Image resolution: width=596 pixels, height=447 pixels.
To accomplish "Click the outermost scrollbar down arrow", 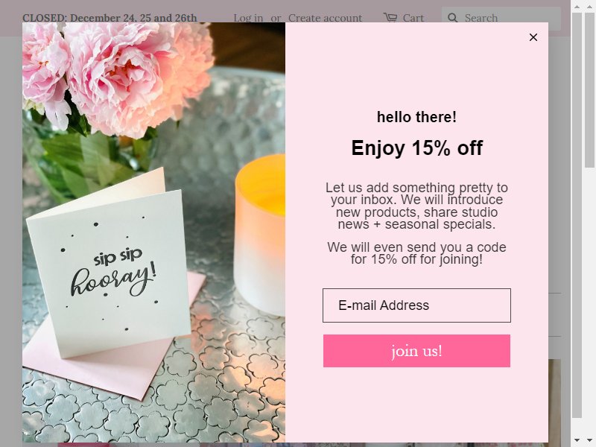I will coord(589,440).
